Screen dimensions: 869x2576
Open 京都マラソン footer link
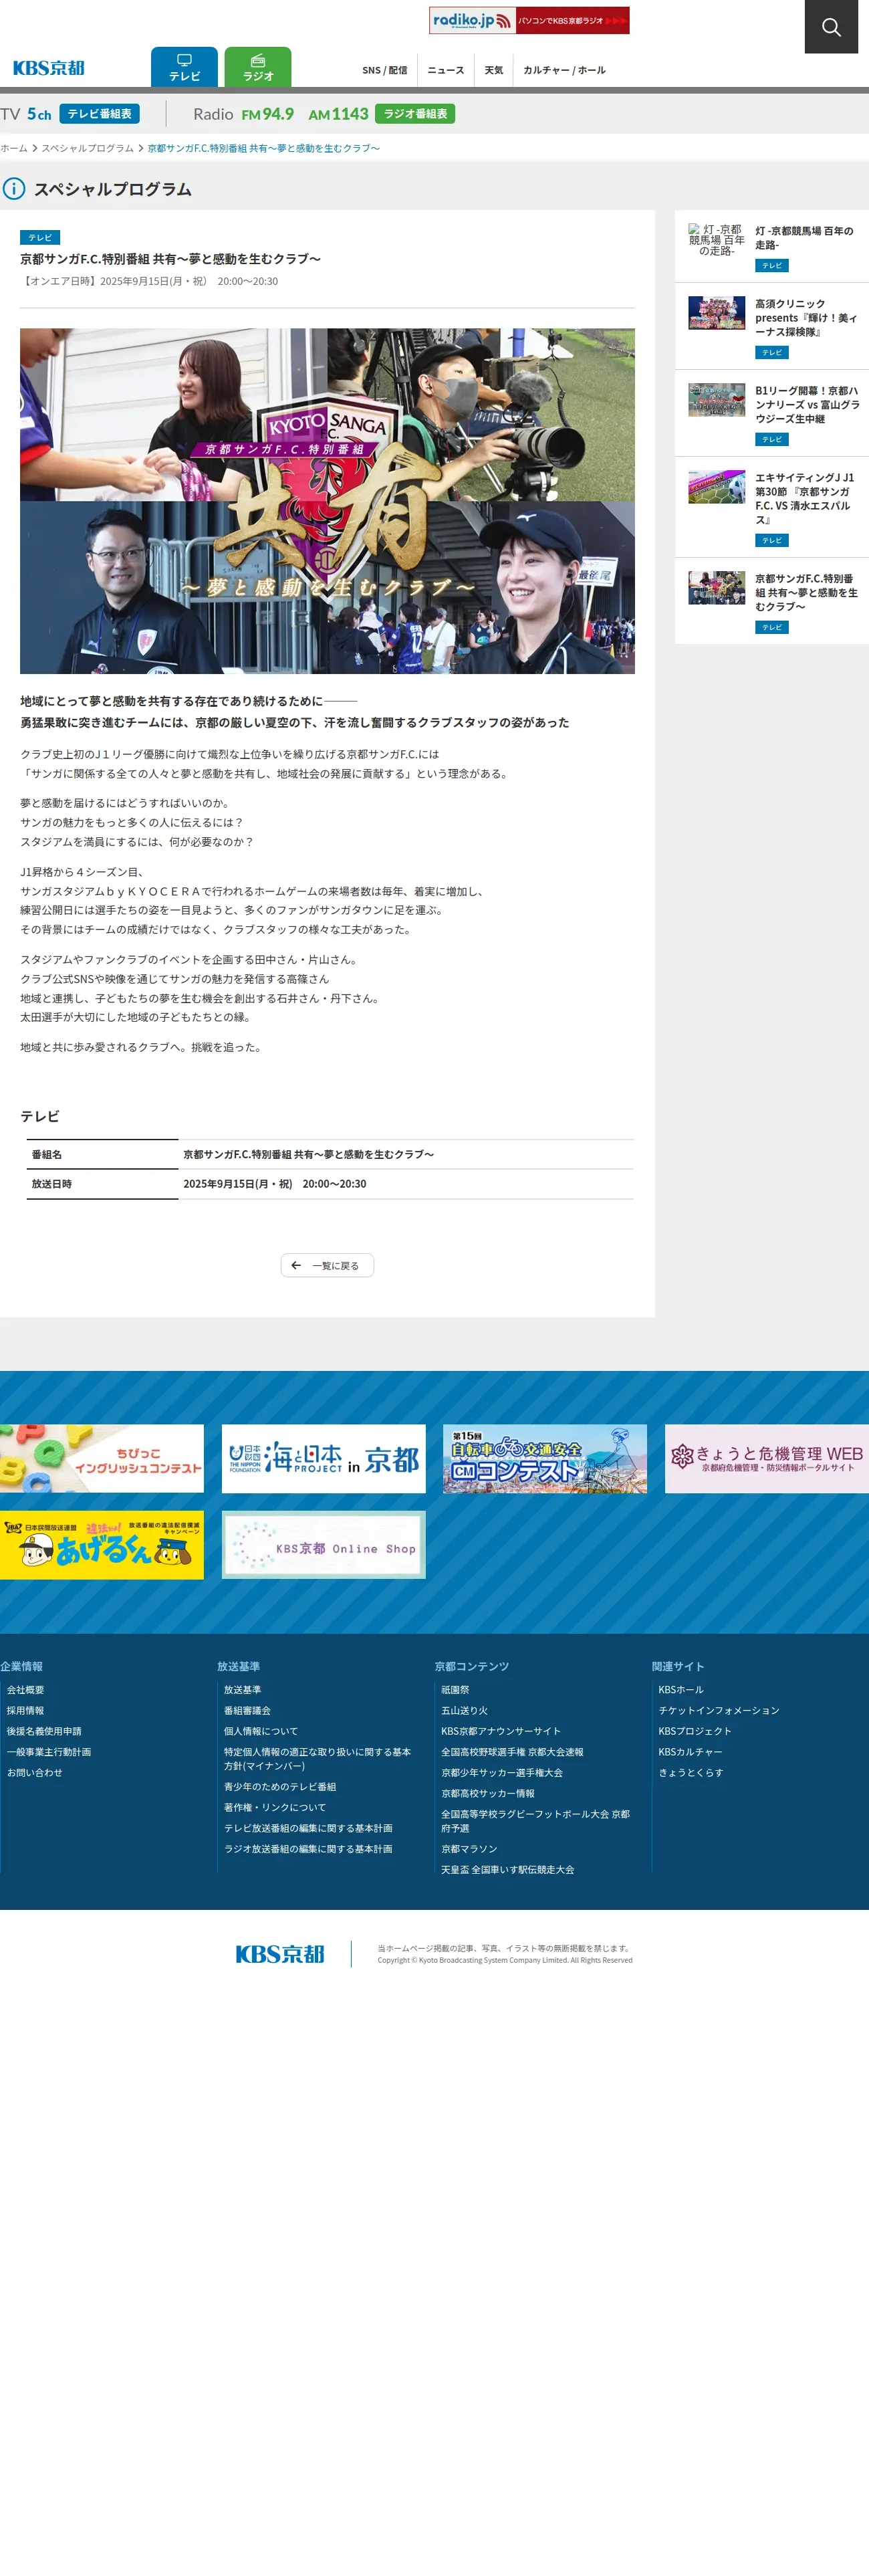click(469, 1848)
